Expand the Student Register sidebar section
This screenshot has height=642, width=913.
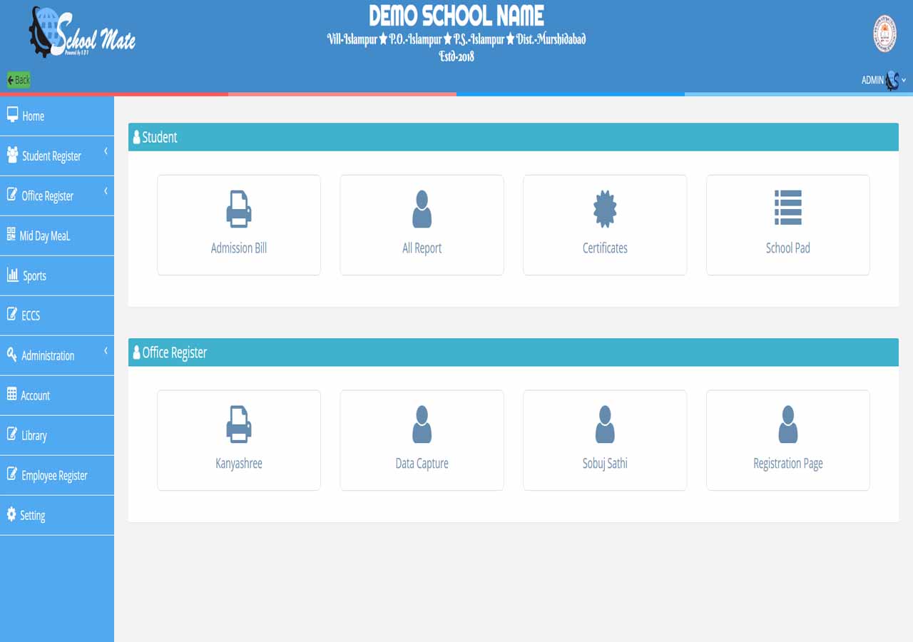[52, 156]
